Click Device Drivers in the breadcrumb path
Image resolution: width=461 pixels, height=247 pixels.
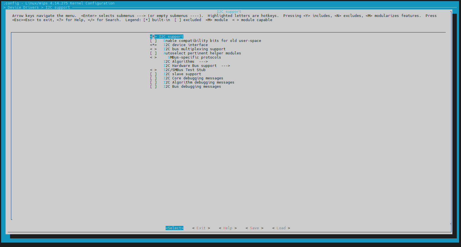pos(23,7)
